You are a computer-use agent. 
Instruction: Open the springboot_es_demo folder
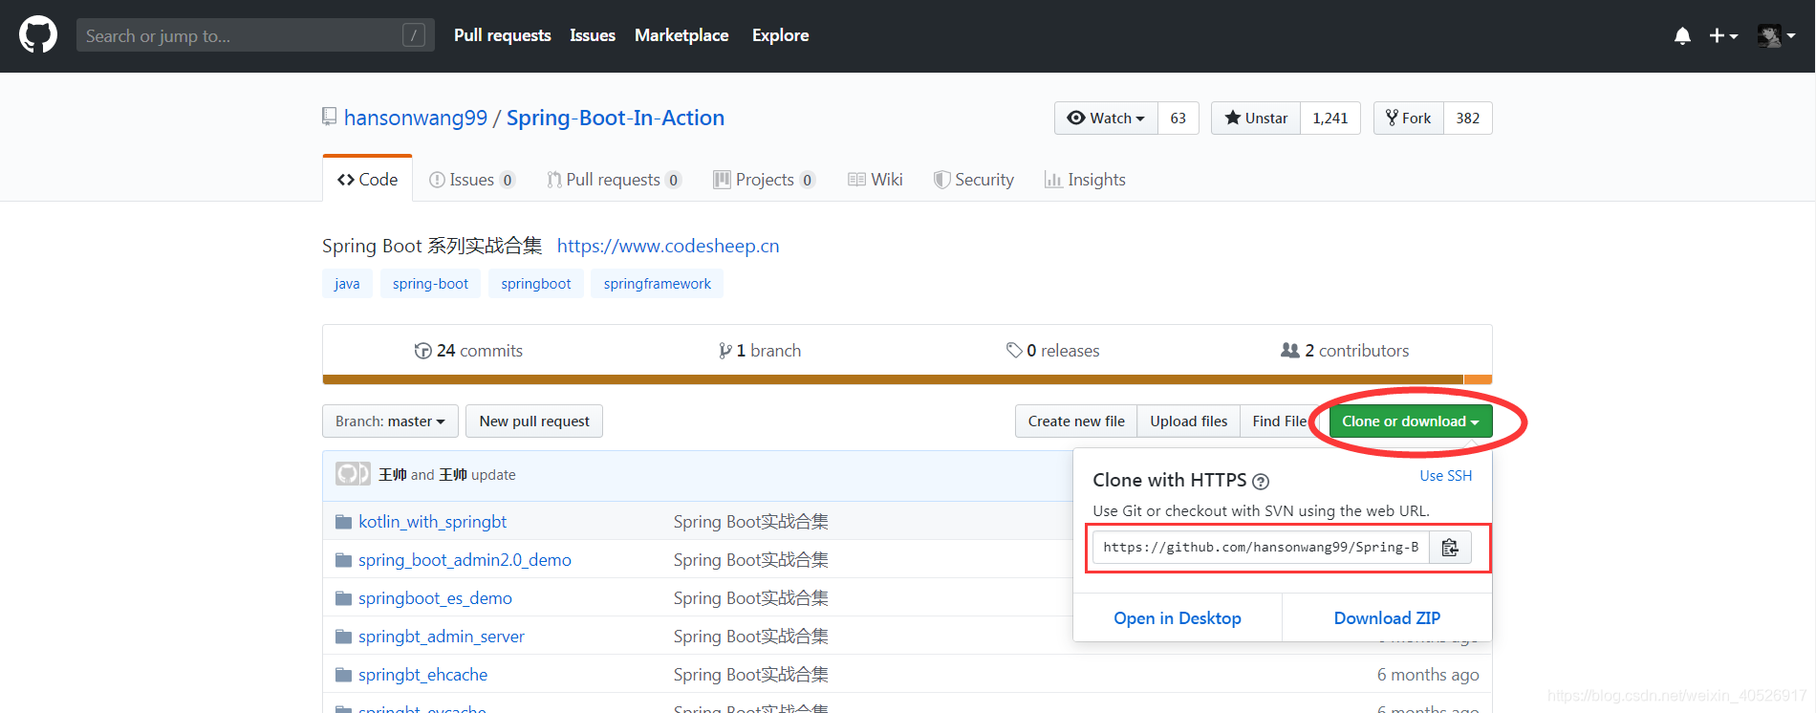[435, 598]
